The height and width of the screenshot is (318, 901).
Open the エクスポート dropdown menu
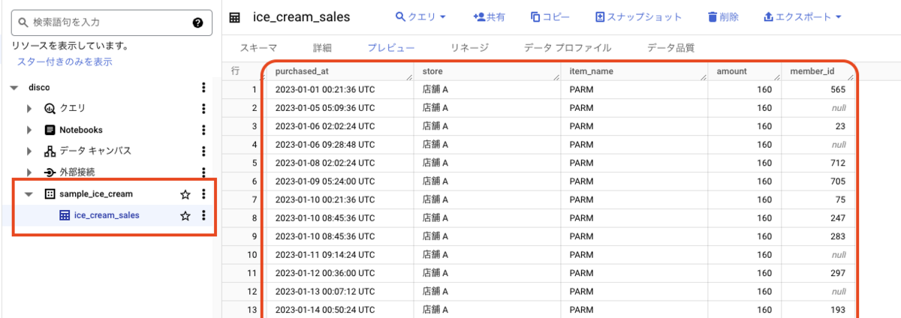802,16
